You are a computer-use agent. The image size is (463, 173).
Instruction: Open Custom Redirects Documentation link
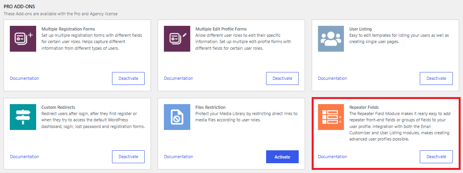click(x=24, y=157)
